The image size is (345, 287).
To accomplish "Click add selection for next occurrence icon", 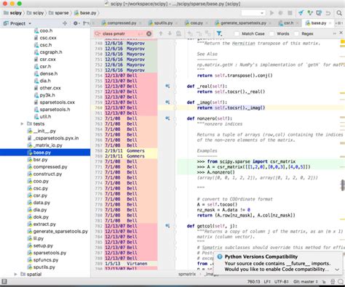I will 190,33.
